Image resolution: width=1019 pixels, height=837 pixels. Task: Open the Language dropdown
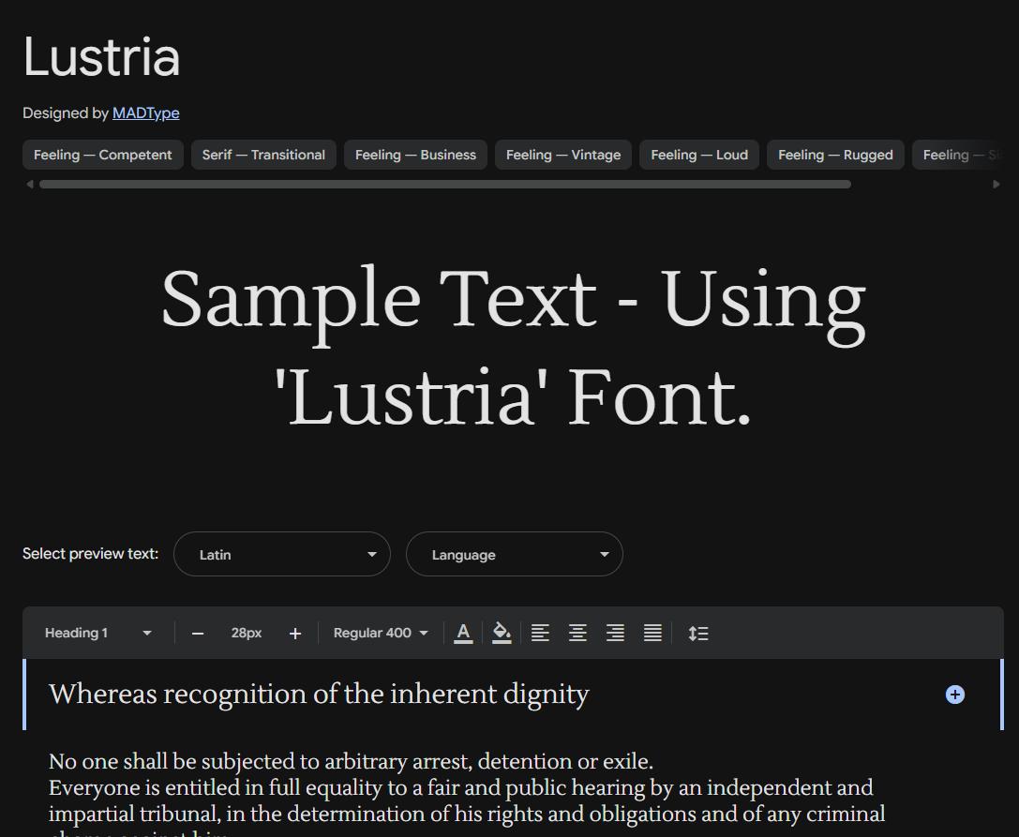[x=515, y=554]
